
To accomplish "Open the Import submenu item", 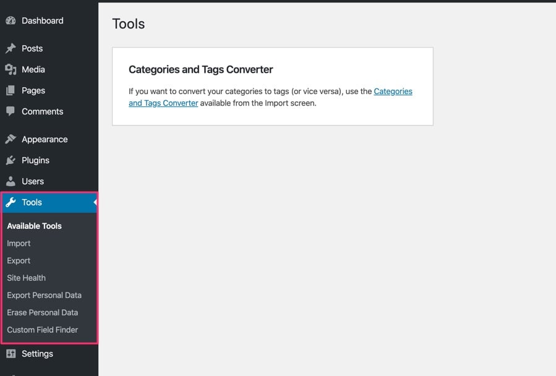I will [x=19, y=243].
